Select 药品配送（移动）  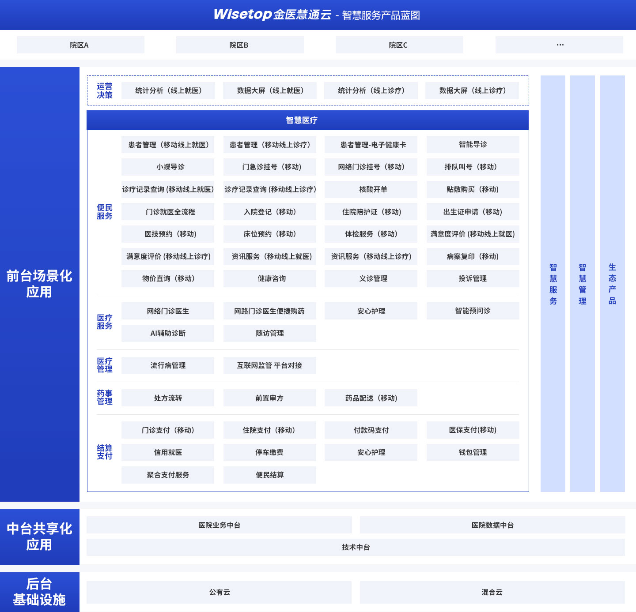point(371,398)
